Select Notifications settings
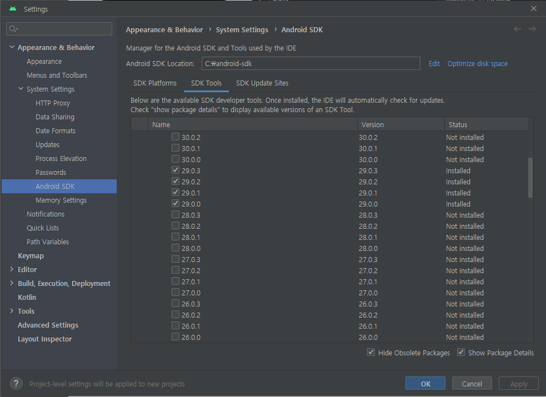Image resolution: width=546 pixels, height=397 pixels. pos(45,214)
